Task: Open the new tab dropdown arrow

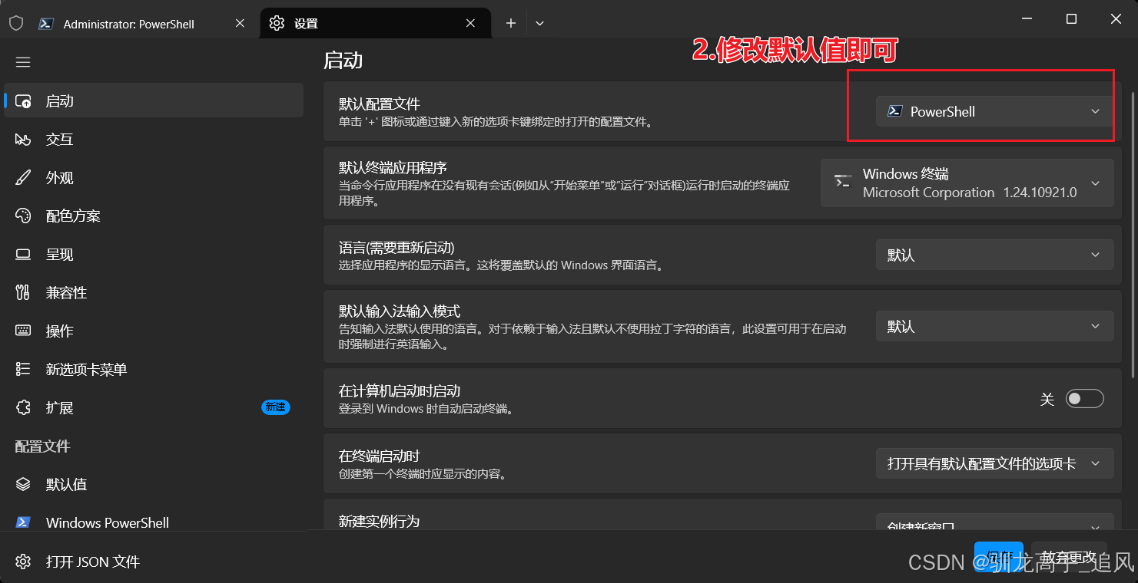Action: pyautogui.click(x=539, y=24)
